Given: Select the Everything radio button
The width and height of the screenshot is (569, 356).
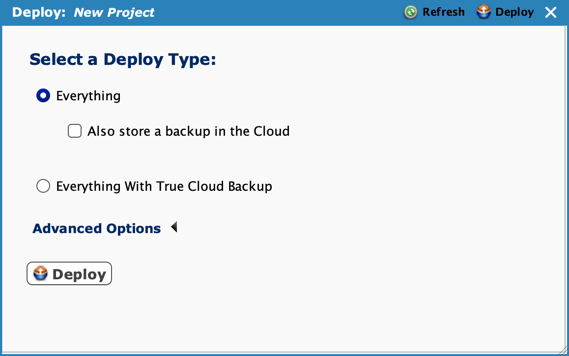Looking at the screenshot, I should [43, 95].
